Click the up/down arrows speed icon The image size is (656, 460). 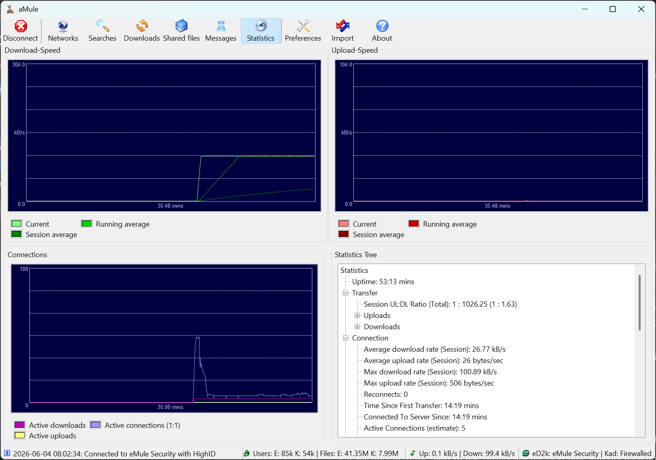point(413,453)
